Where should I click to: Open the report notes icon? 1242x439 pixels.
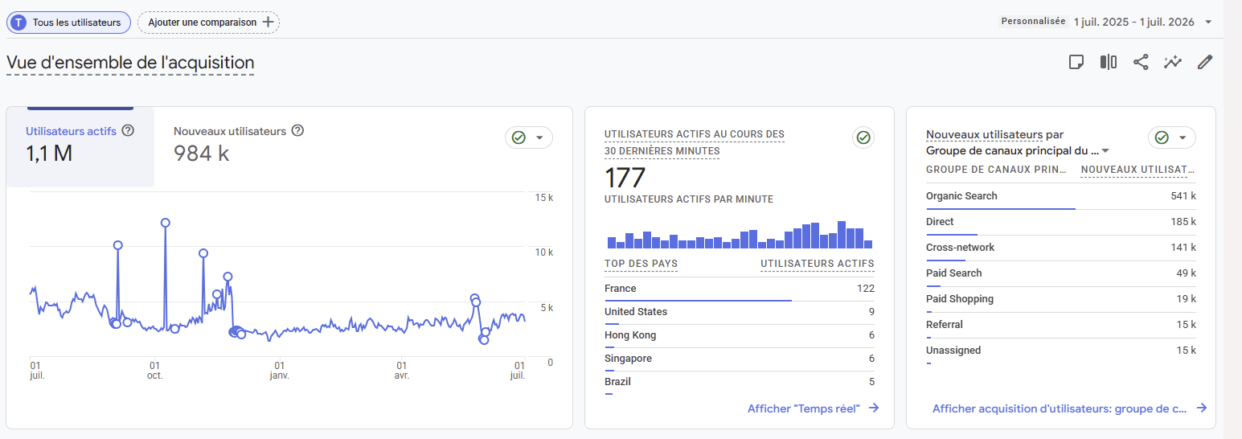tap(1076, 62)
